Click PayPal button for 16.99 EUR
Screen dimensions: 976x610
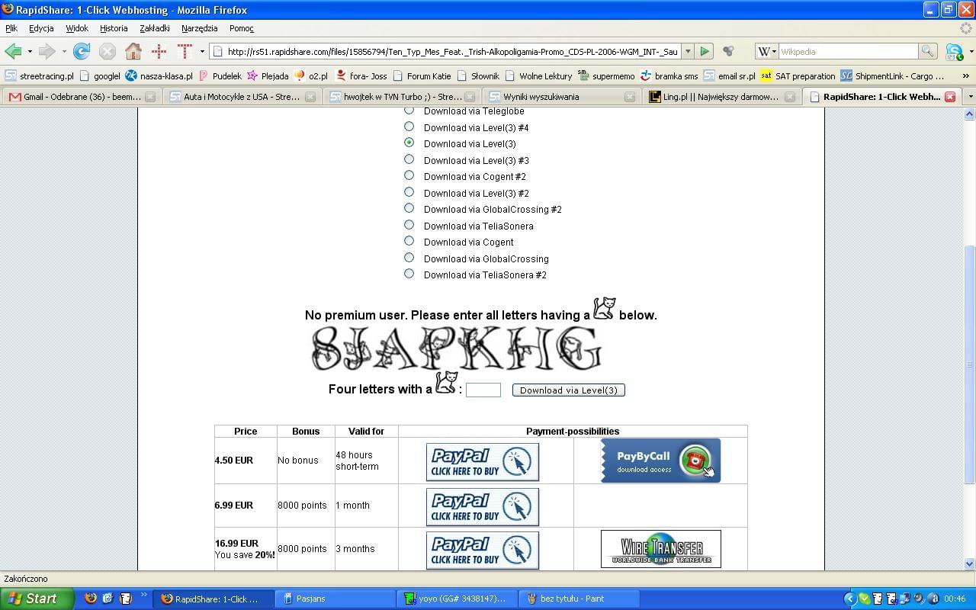(x=482, y=551)
